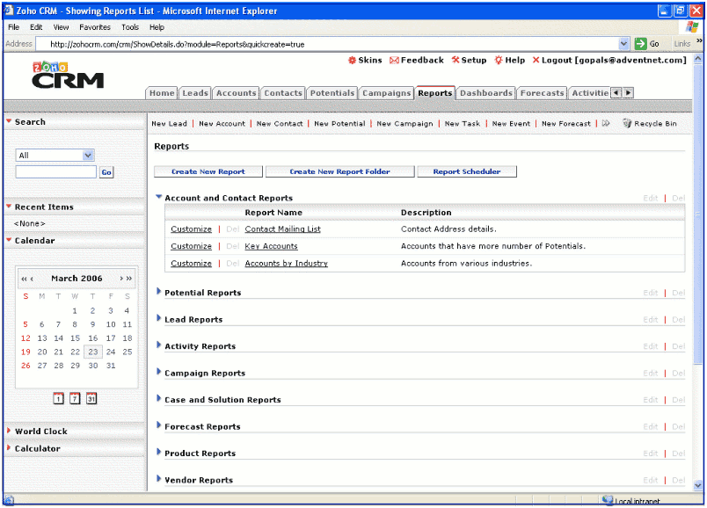Collapse the Account and Contact Reports folder
This screenshot has width=707, height=508.
158,197
